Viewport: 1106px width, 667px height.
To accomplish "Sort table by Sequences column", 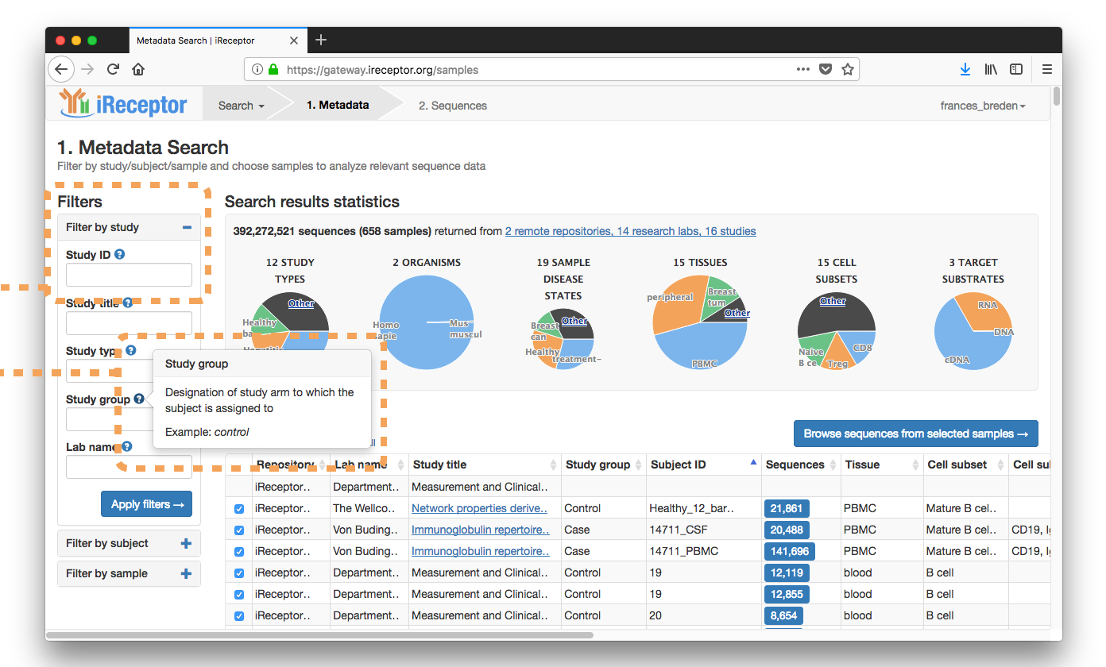I will click(801, 465).
